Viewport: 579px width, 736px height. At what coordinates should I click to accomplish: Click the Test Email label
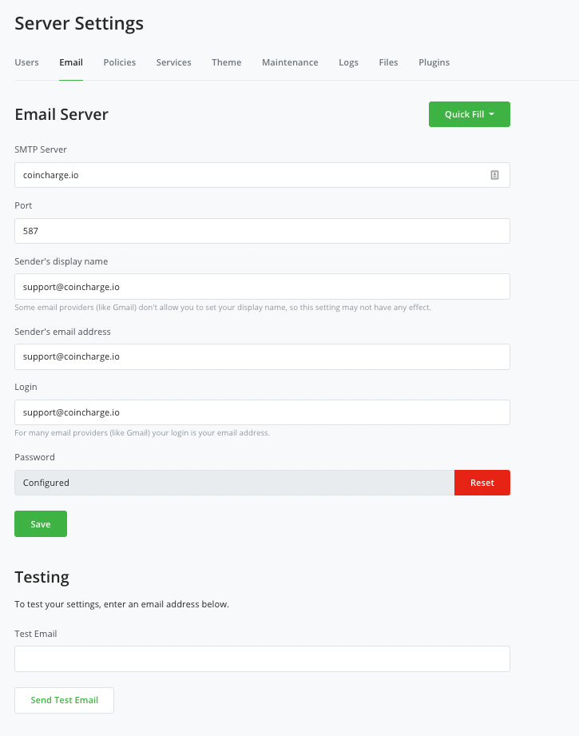pyautogui.click(x=36, y=634)
